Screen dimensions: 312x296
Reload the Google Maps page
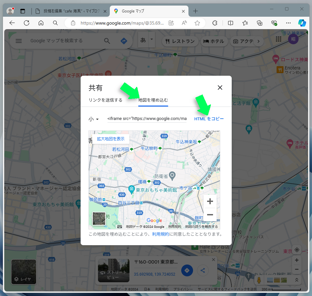(27, 23)
